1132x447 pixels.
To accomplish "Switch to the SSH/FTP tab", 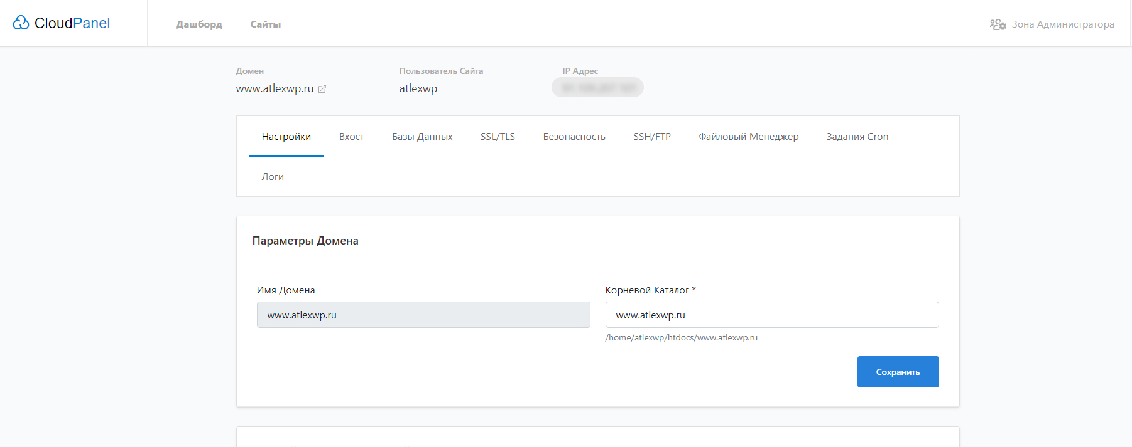I will point(652,137).
